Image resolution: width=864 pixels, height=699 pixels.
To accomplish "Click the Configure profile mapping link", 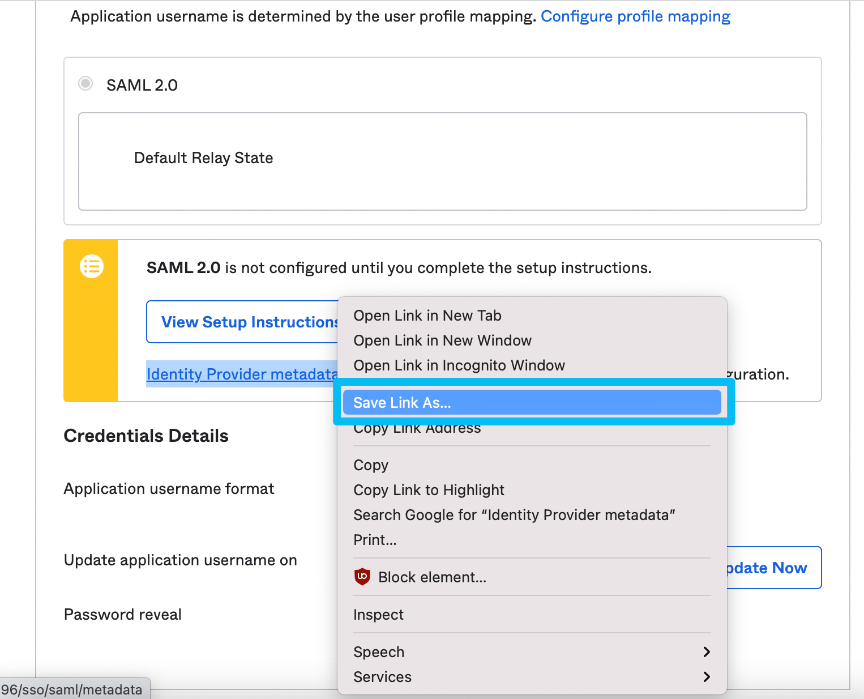I will (x=635, y=16).
